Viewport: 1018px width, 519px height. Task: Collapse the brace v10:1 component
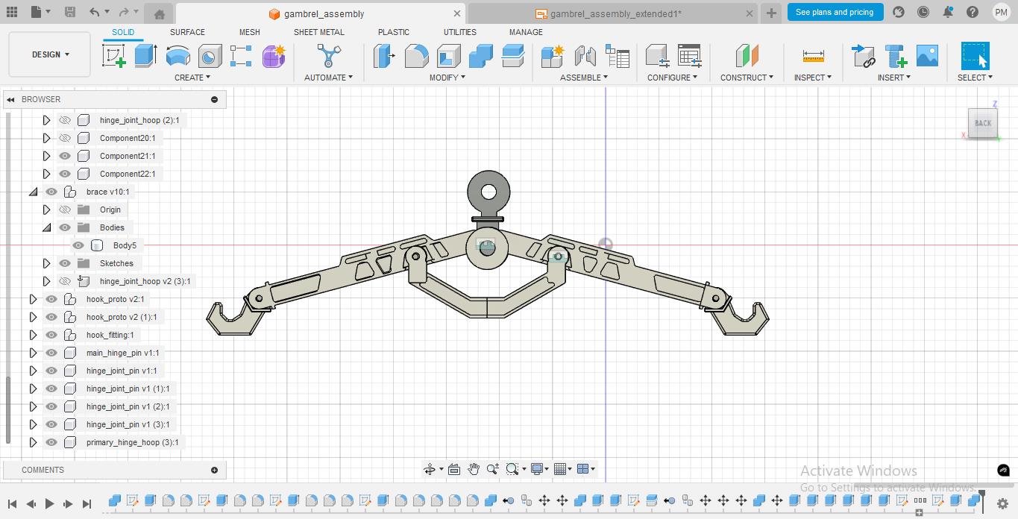click(33, 192)
